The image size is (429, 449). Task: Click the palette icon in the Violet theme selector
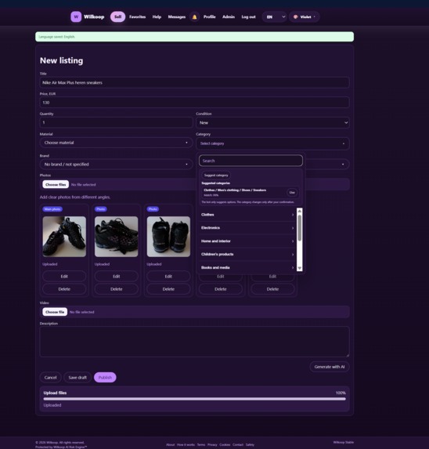click(295, 17)
